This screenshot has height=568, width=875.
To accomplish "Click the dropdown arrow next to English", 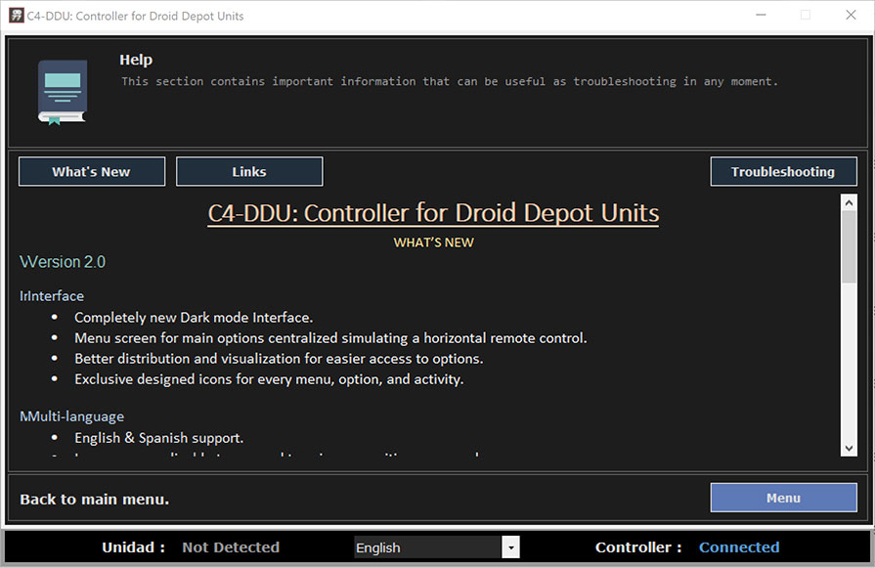I will point(511,546).
